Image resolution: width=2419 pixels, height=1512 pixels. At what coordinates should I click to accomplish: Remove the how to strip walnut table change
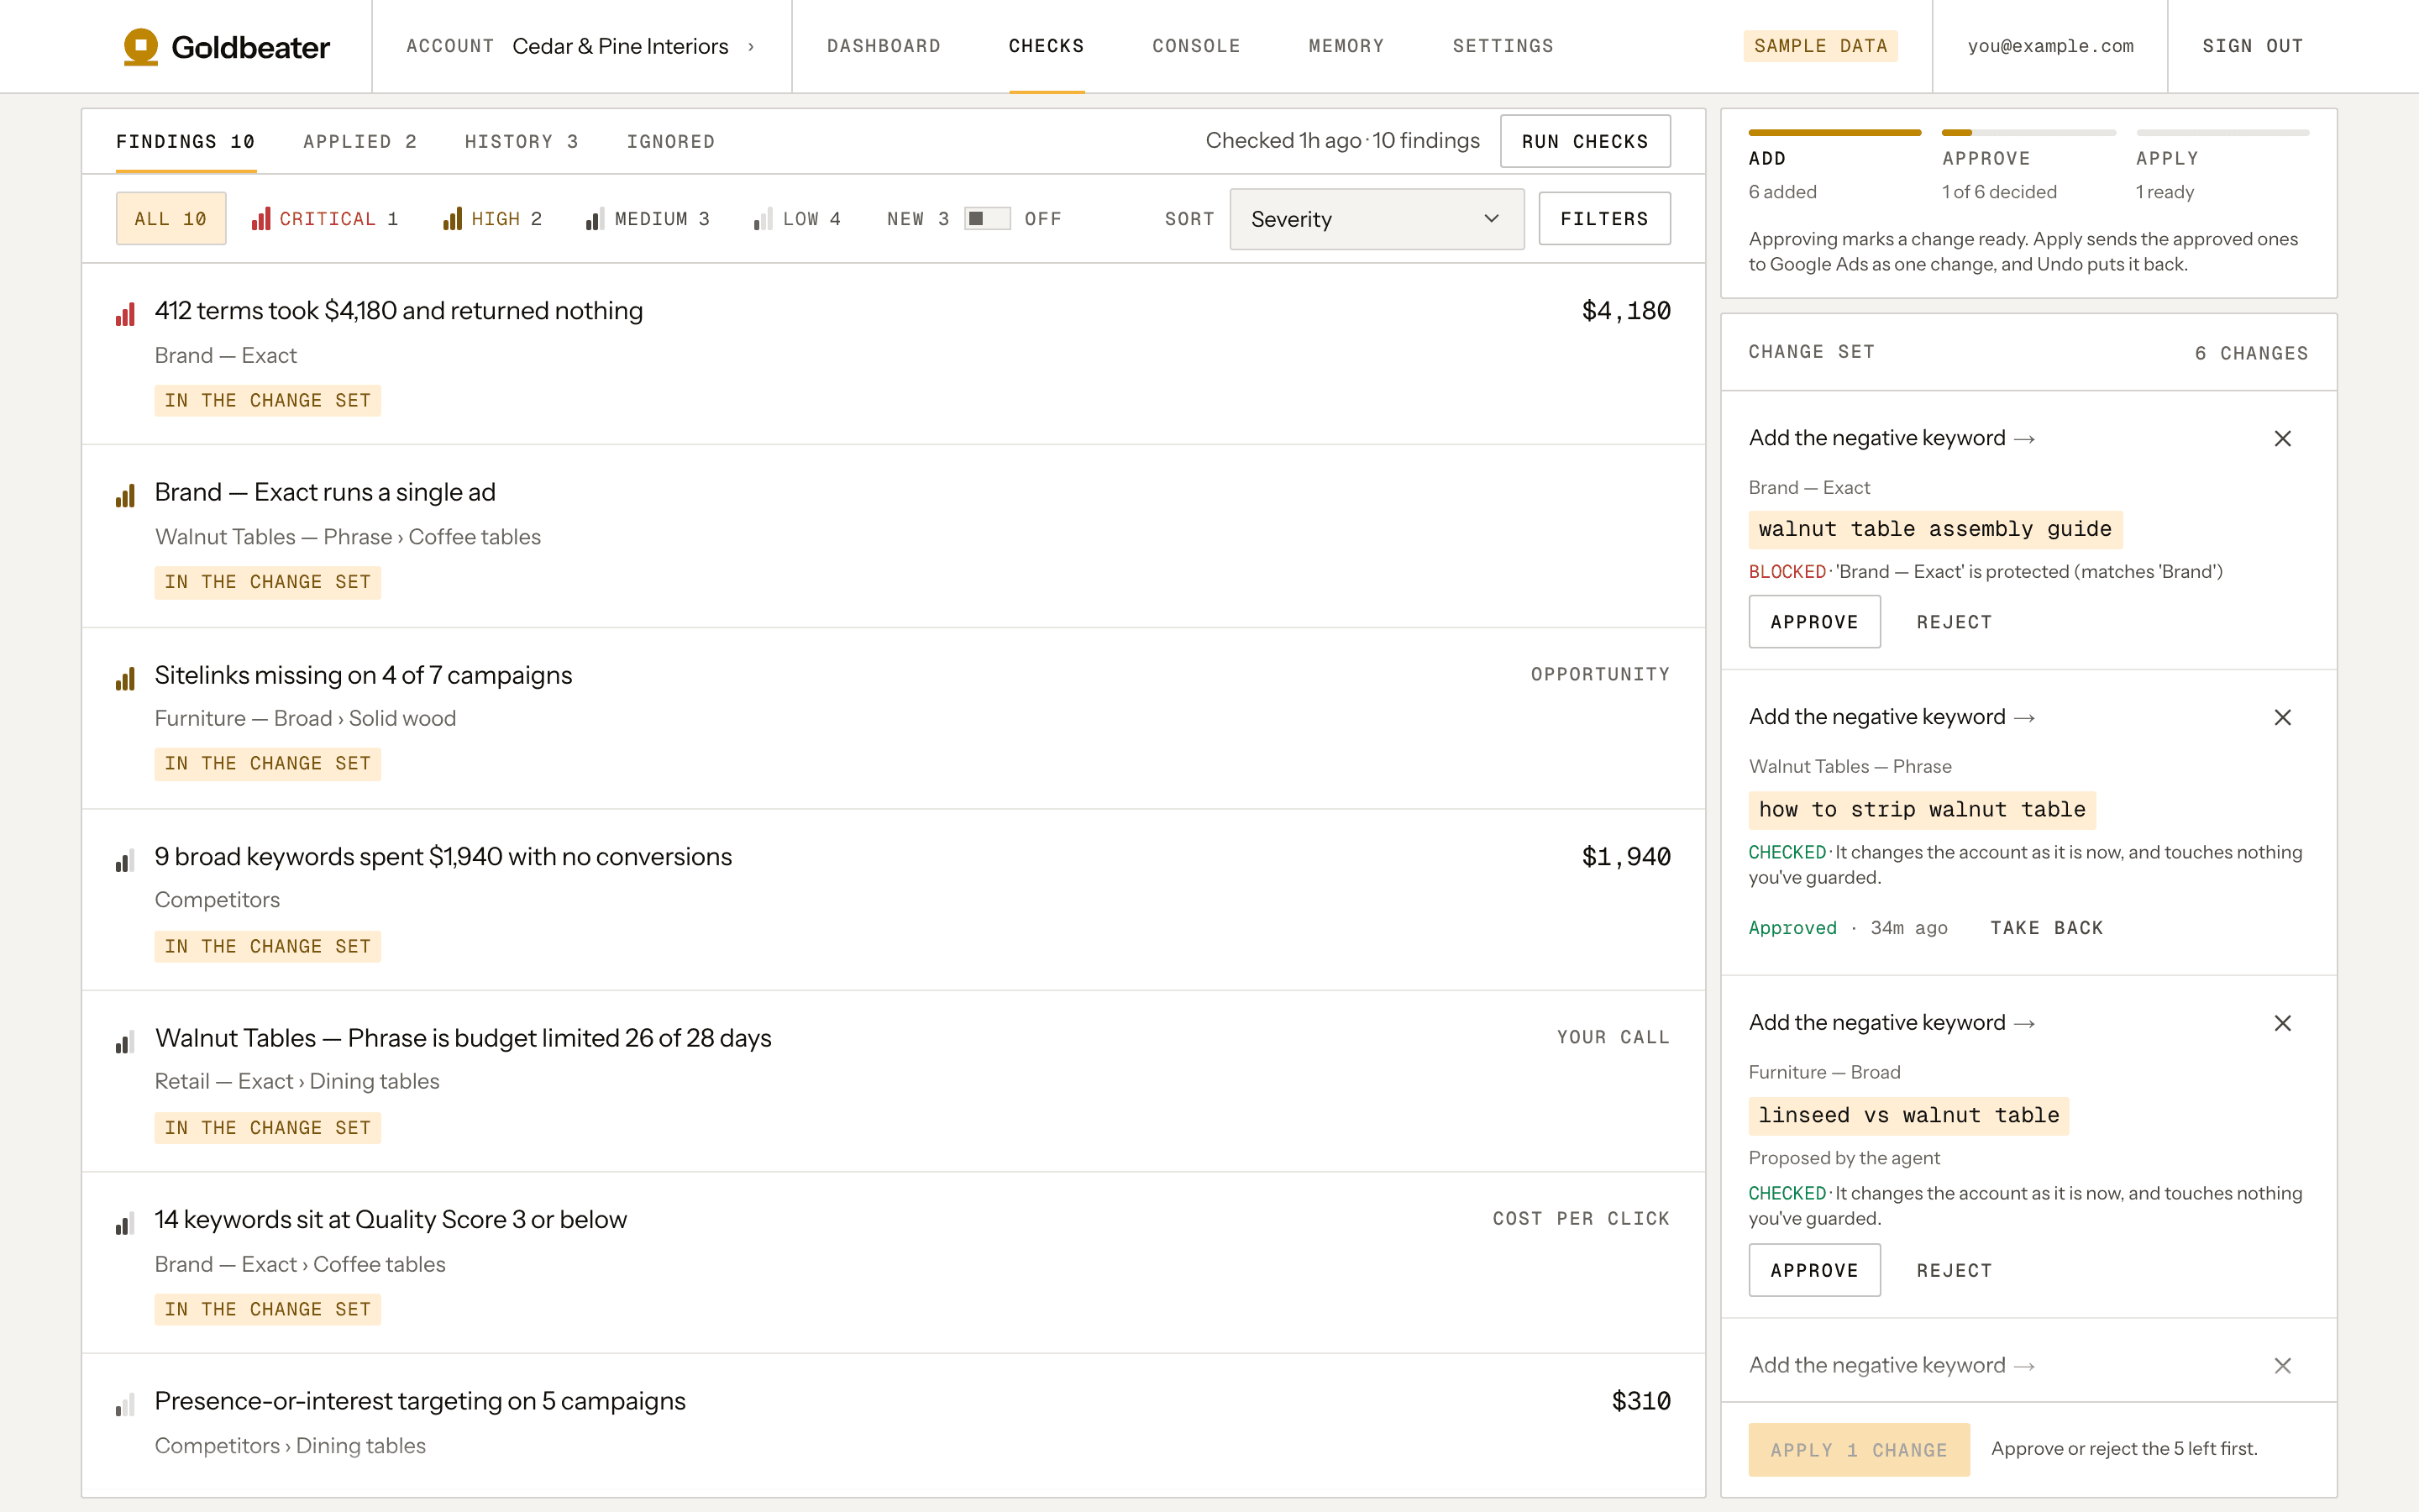[2282, 717]
